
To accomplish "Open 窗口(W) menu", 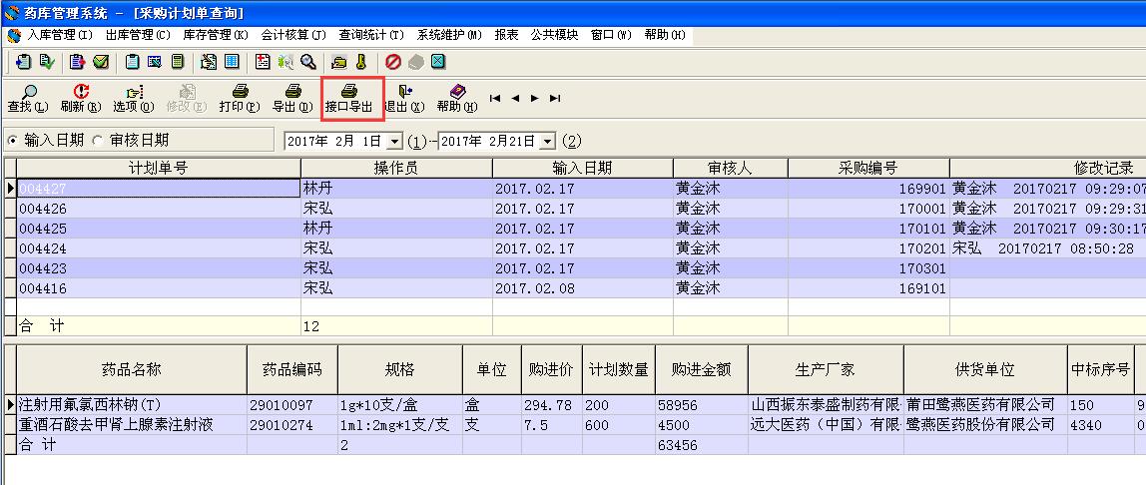I will (611, 34).
